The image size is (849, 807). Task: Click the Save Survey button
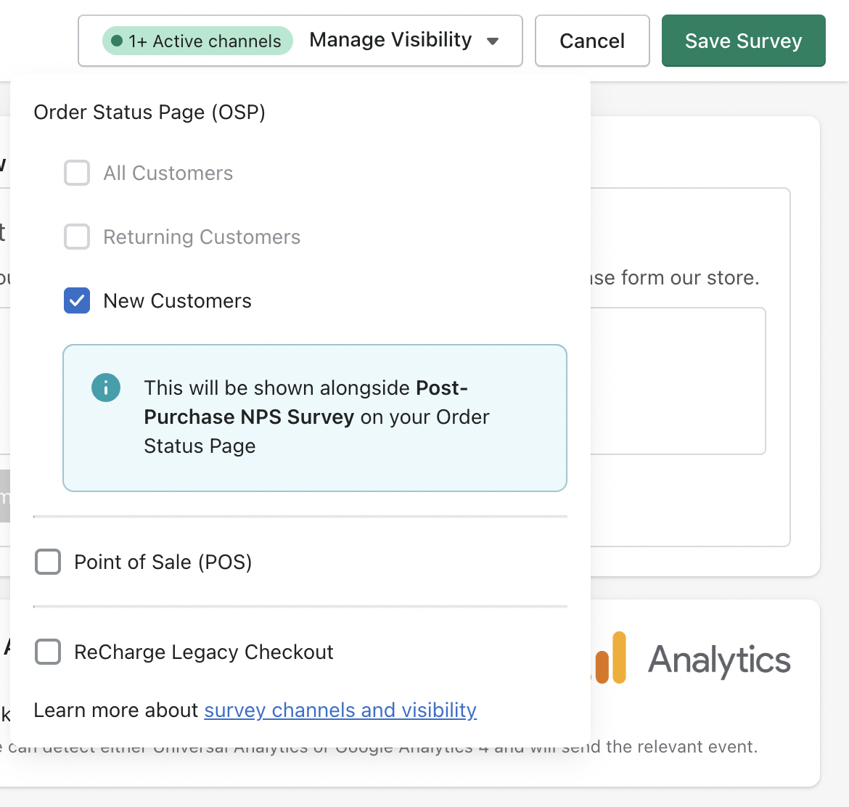tap(743, 41)
